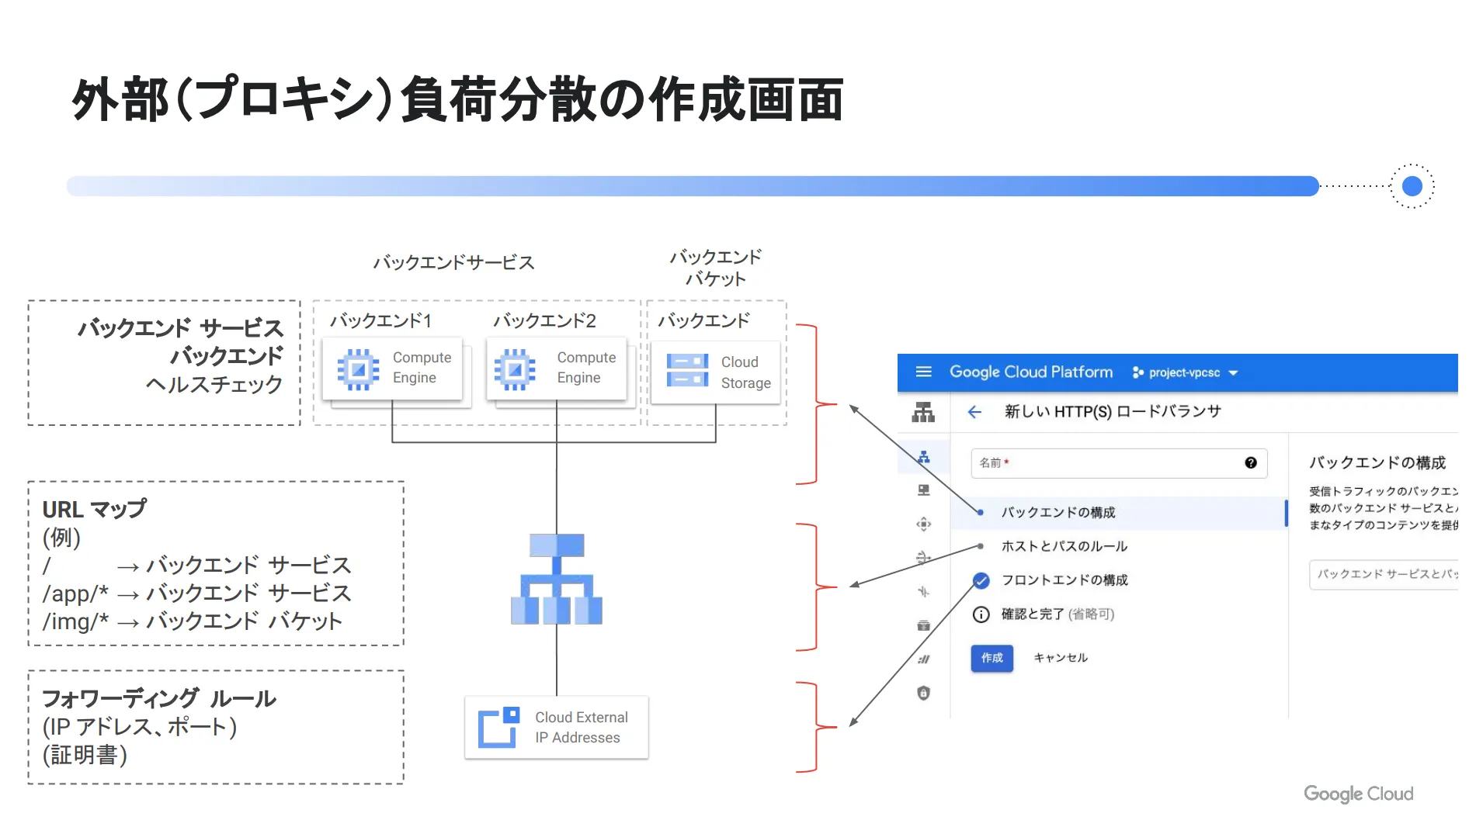Select the load balancing sidebar icon

click(x=923, y=457)
